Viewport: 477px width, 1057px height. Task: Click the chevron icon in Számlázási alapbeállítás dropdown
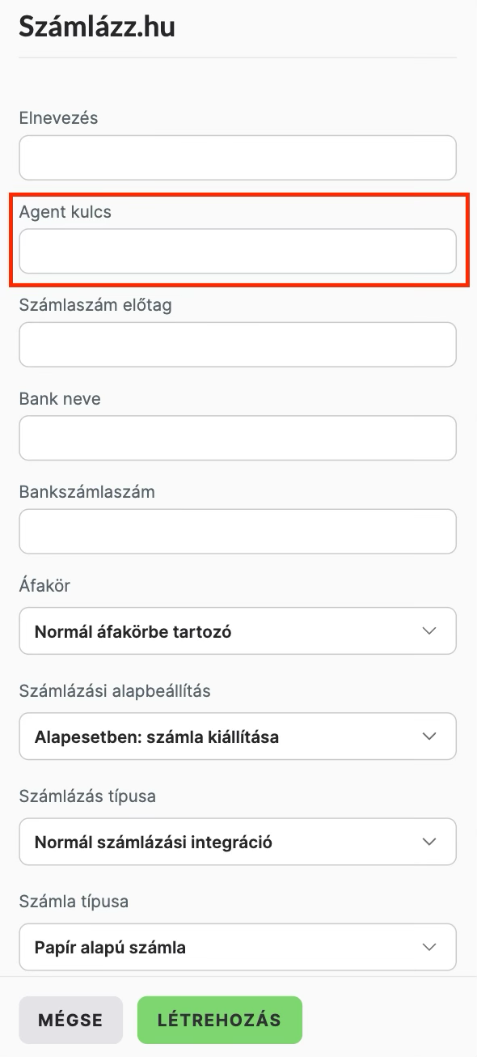click(x=429, y=737)
